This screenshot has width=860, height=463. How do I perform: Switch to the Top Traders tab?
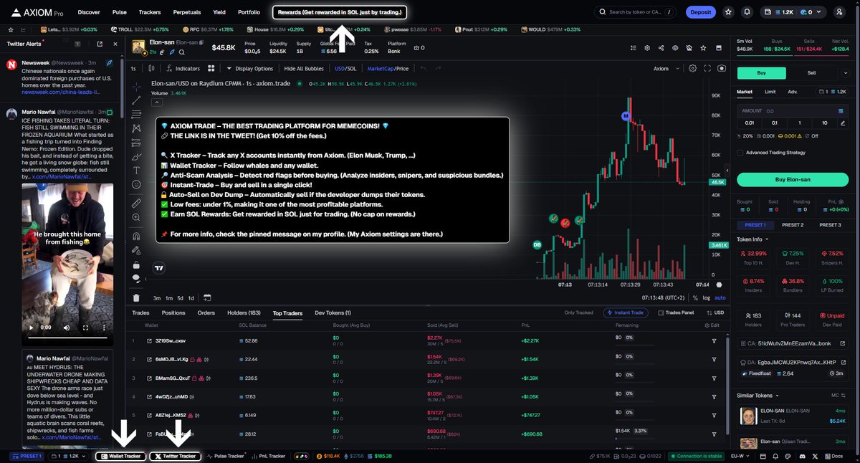(287, 313)
